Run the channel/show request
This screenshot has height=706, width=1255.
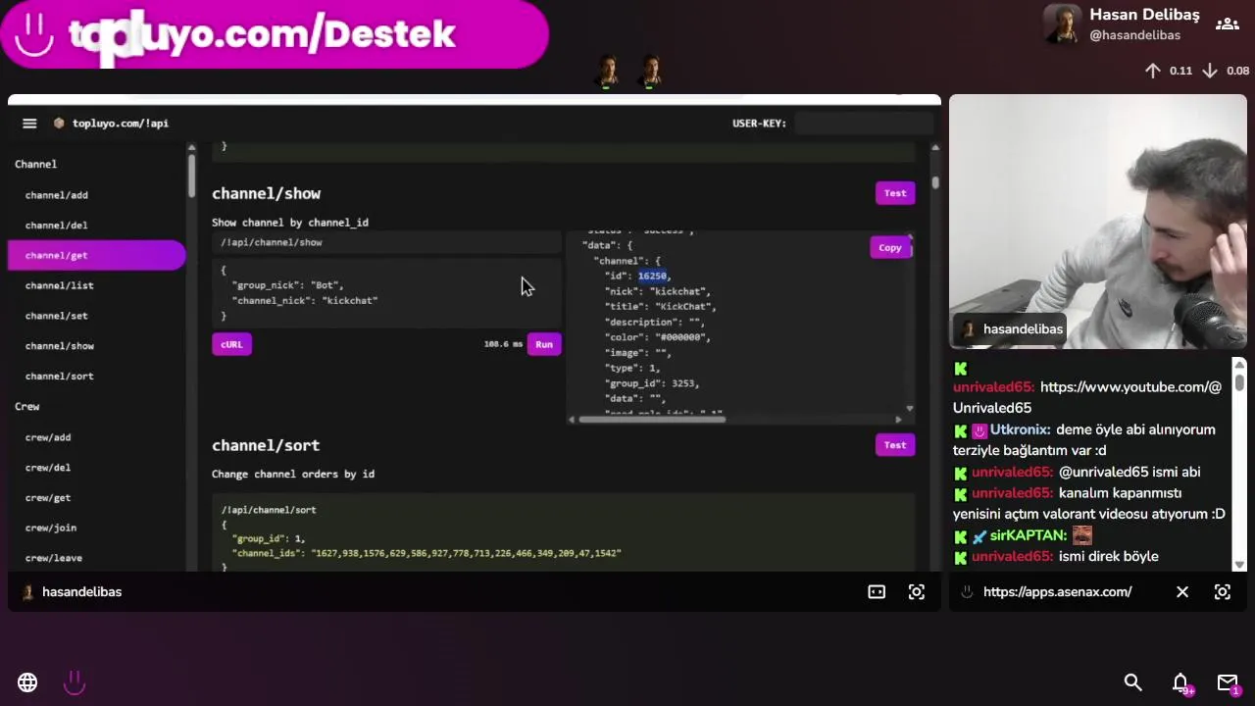click(x=544, y=344)
